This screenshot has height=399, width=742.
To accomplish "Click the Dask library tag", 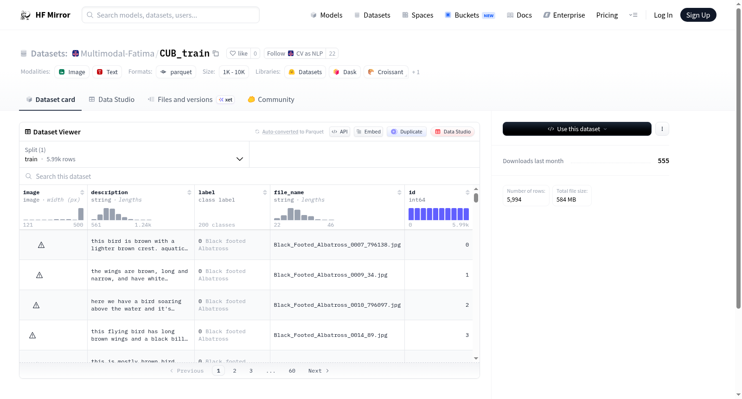I will pos(345,72).
